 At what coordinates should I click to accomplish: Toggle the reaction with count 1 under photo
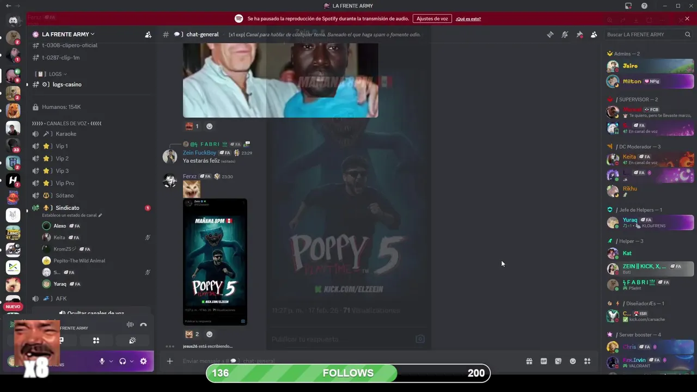point(192,126)
